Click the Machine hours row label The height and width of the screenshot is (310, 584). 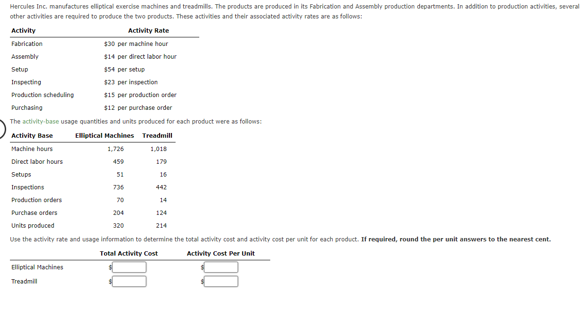(32, 149)
